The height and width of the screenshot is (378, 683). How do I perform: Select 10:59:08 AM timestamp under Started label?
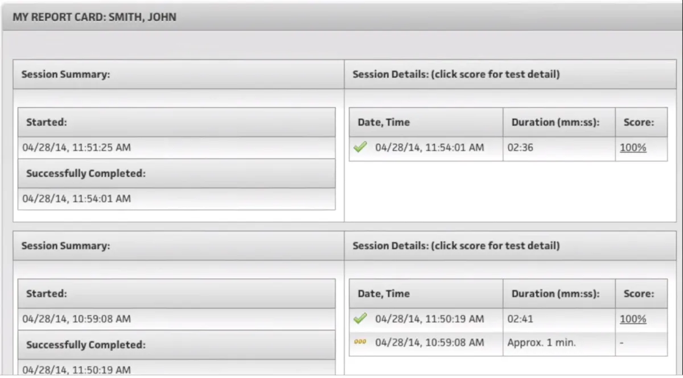(77, 319)
